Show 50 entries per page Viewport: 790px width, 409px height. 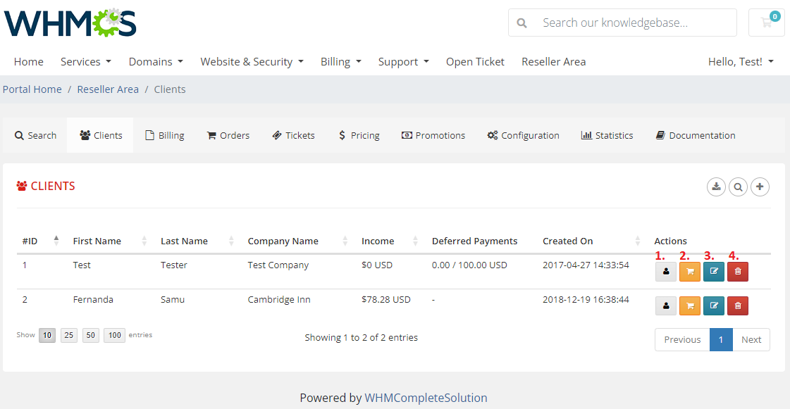[91, 335]
